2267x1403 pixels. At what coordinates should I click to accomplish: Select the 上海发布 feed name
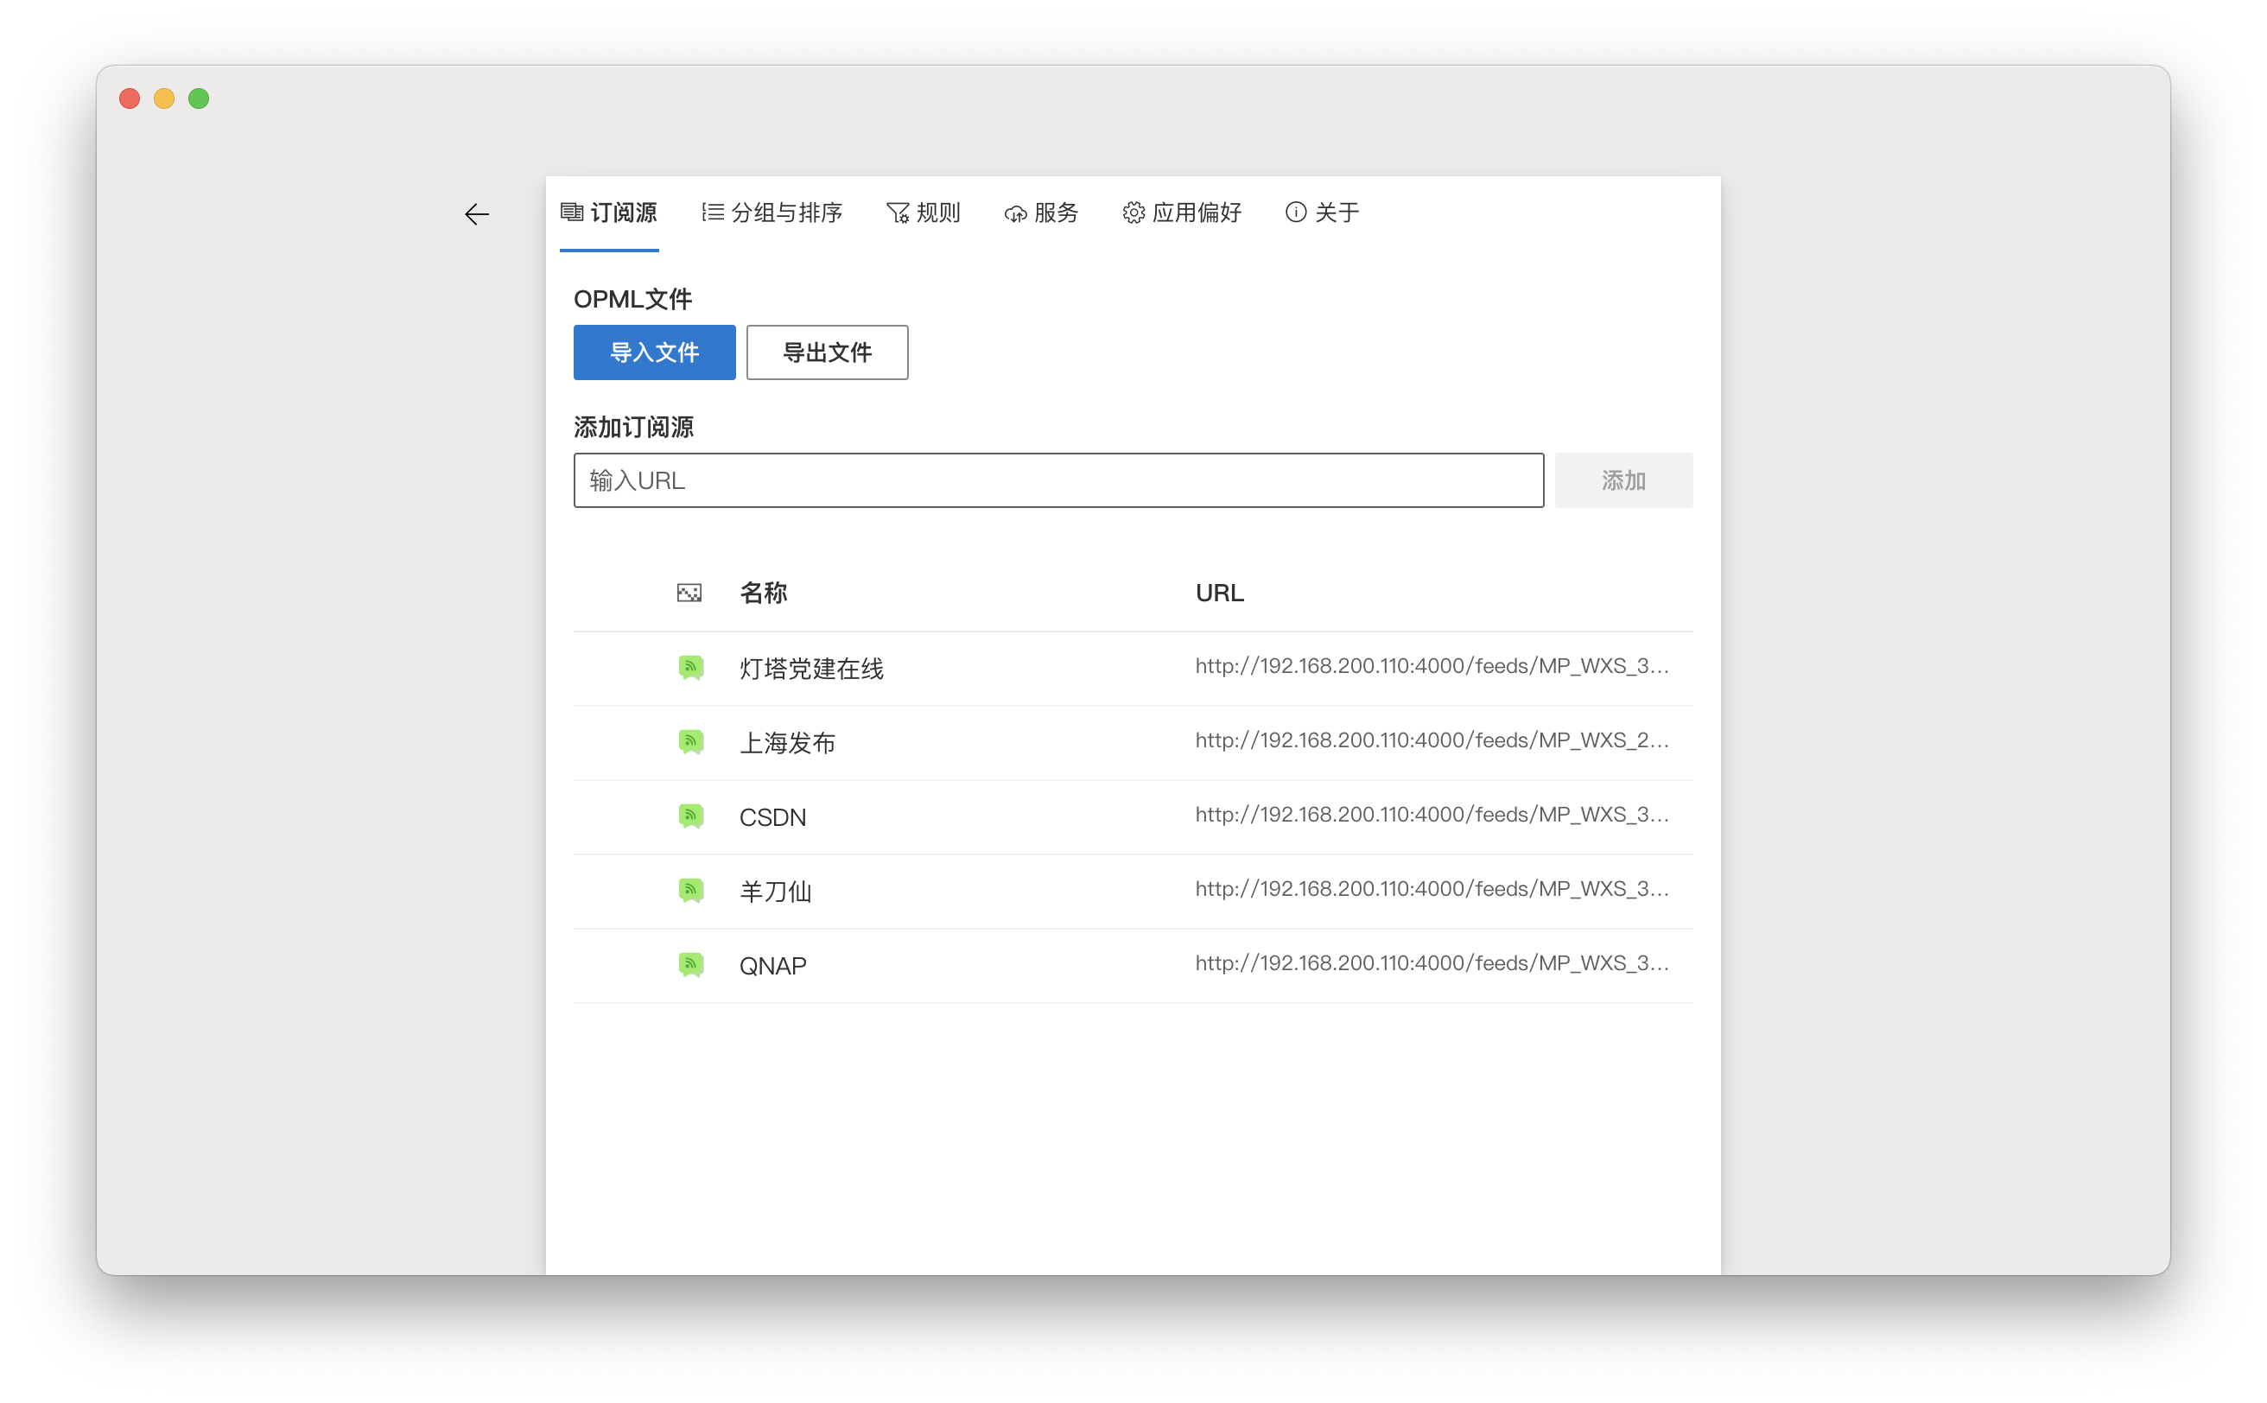787,742
